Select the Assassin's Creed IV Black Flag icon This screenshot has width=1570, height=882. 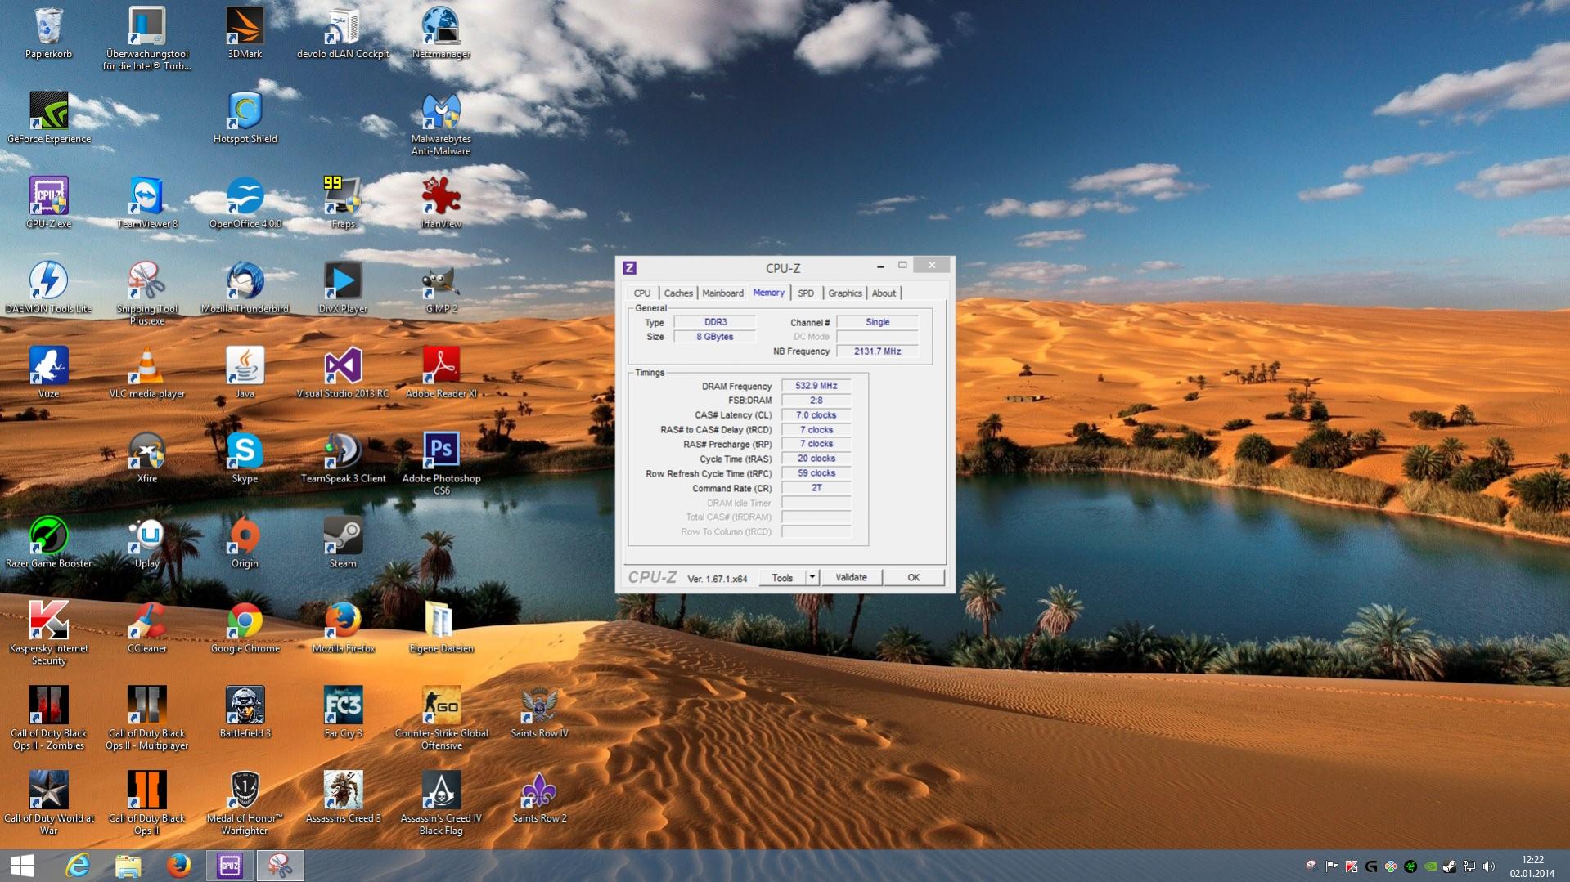pyautogui.click(x=441, y=804)
